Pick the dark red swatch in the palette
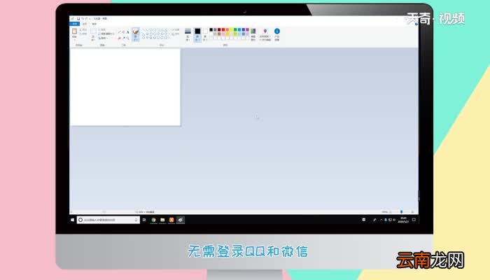 219,29
